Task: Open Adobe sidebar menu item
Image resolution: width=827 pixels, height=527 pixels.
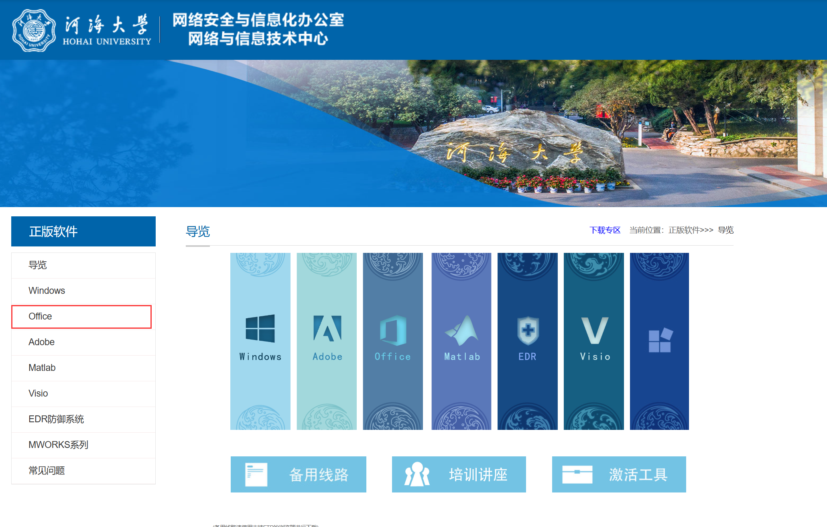Action: pos(41,342)
